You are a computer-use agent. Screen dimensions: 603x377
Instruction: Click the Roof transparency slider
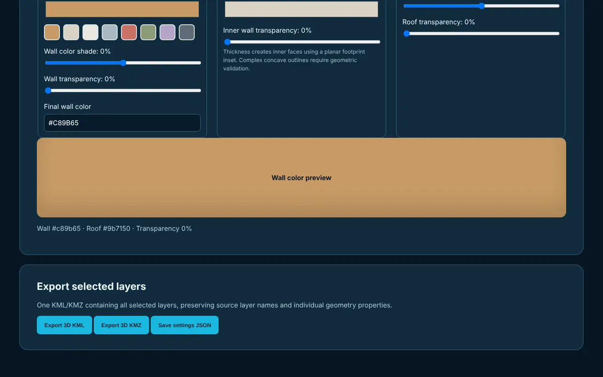coord(481,33)
